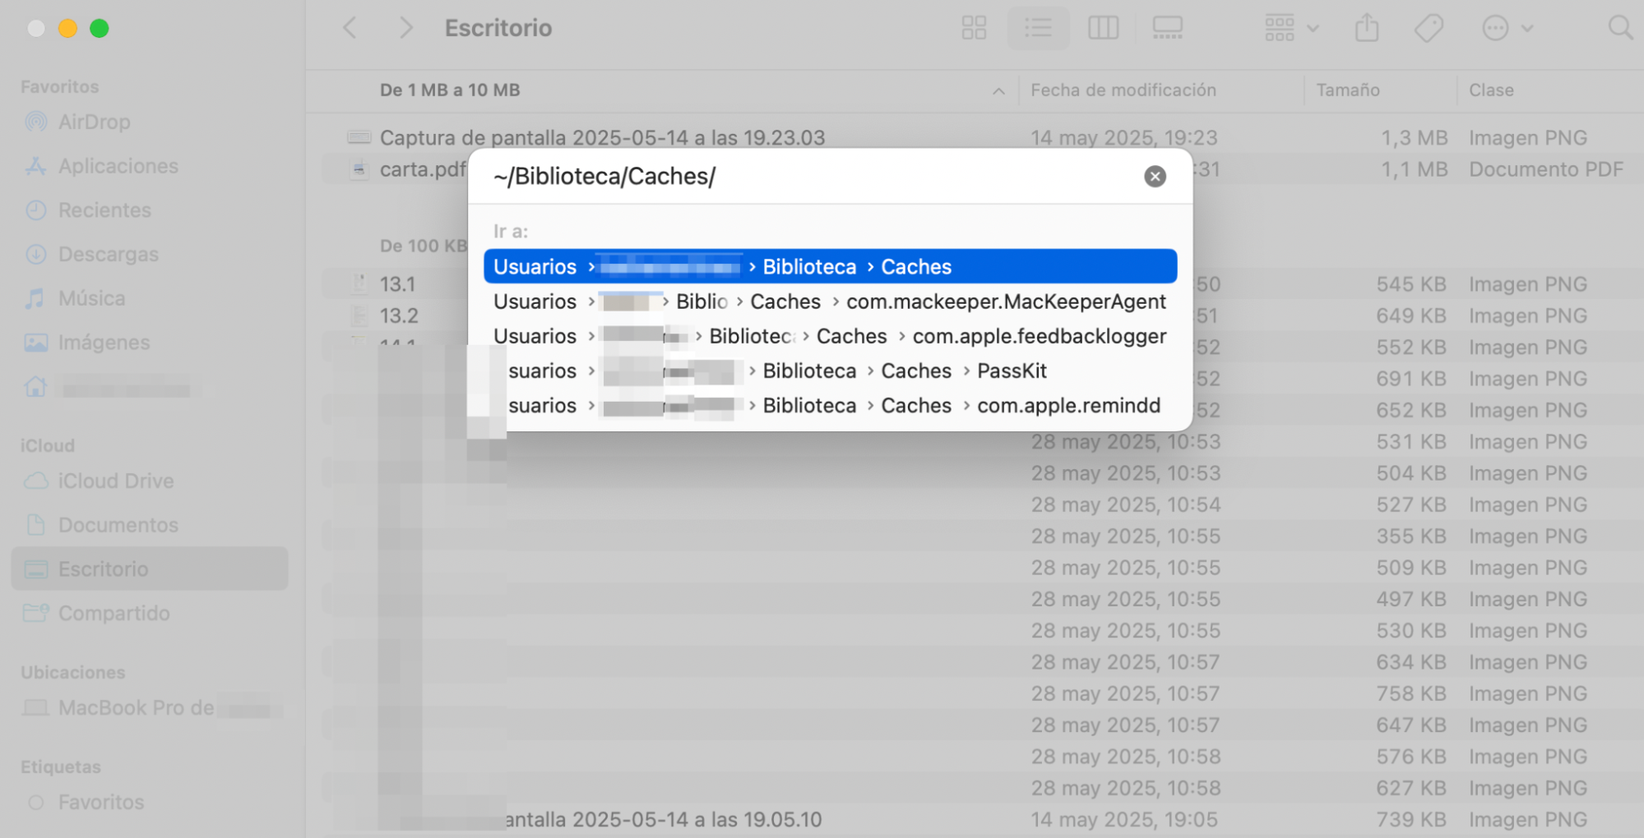Select AirDrop in the sidebar
This screenshot has height=838, width=1644.
[94, 122]
